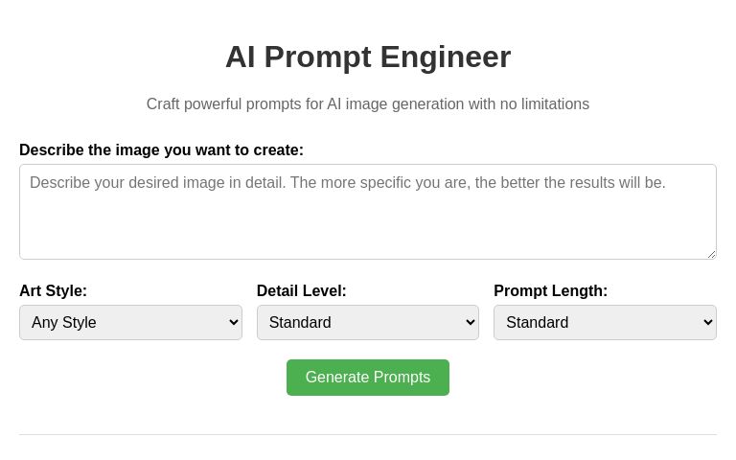The width and height of the screenshot is (736, 460).
Task: Click the horizontal divider below the button
Action: [x=368, y=434]
